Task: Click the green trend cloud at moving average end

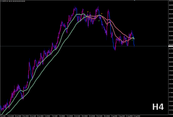Action: [x=133, y=38]
